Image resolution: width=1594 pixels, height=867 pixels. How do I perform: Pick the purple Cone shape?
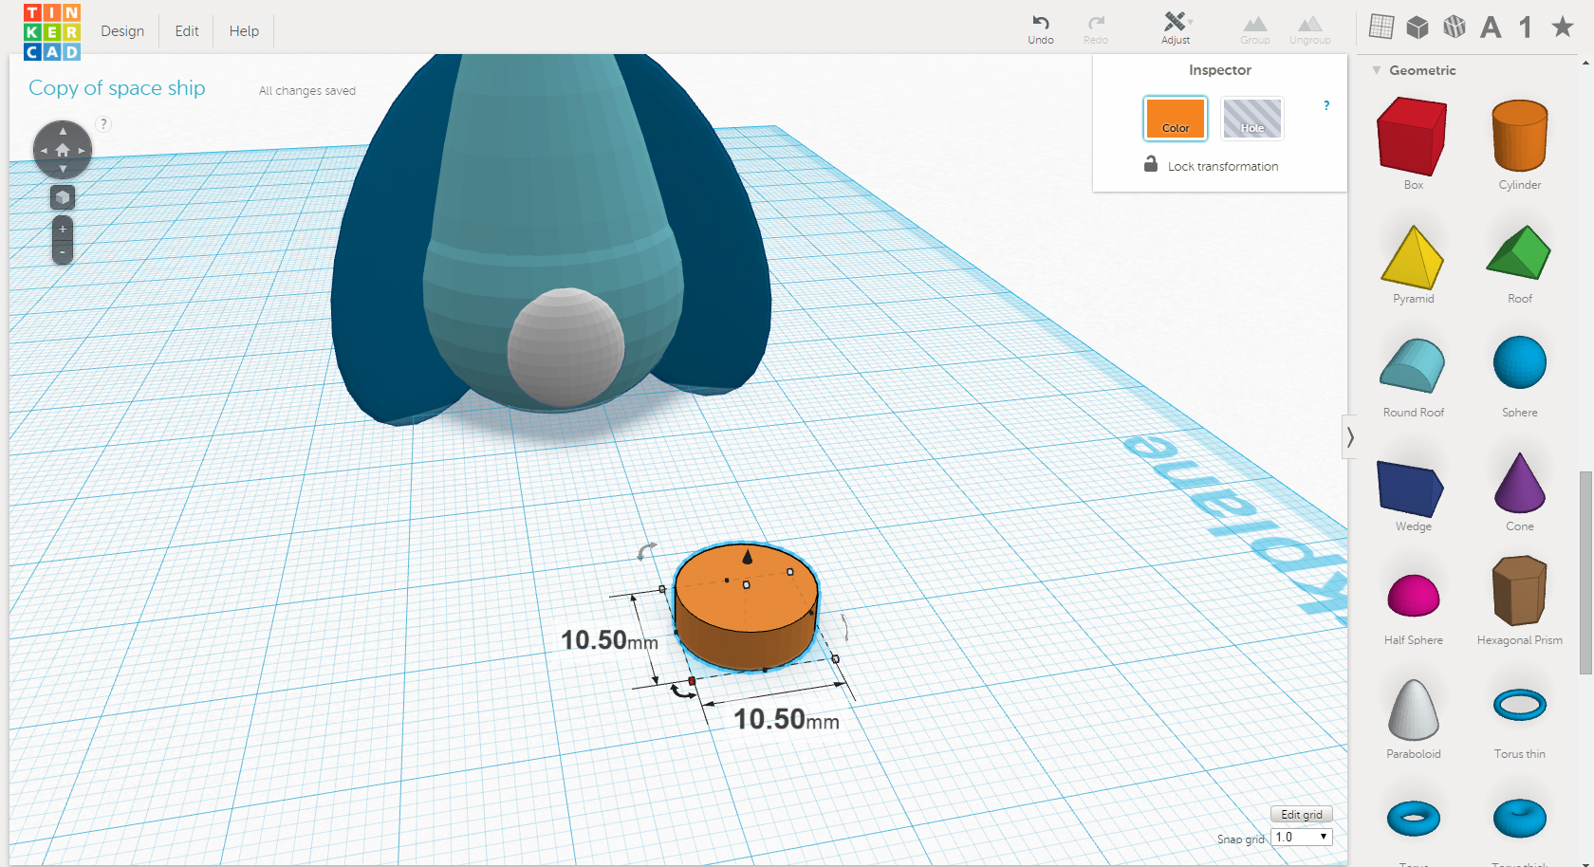[1520, 483]
